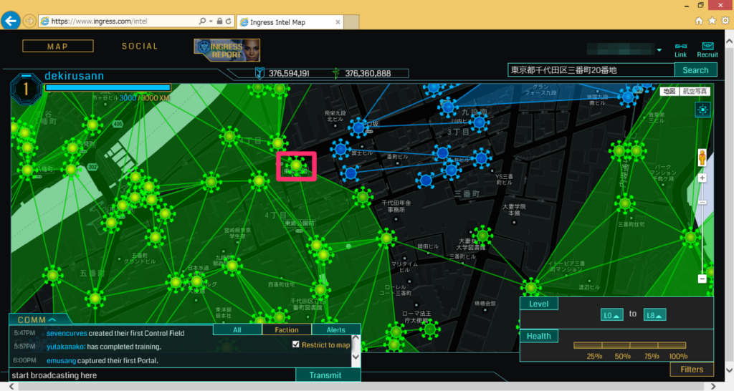Click the Recruit envelope icon
The height and width of the screenshot is (391, 734).
point(707,49)
